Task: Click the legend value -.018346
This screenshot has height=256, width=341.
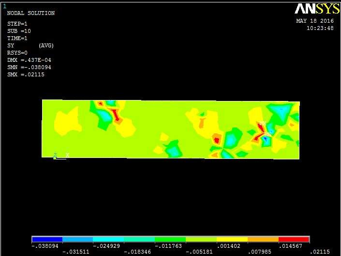Action: 137,252
